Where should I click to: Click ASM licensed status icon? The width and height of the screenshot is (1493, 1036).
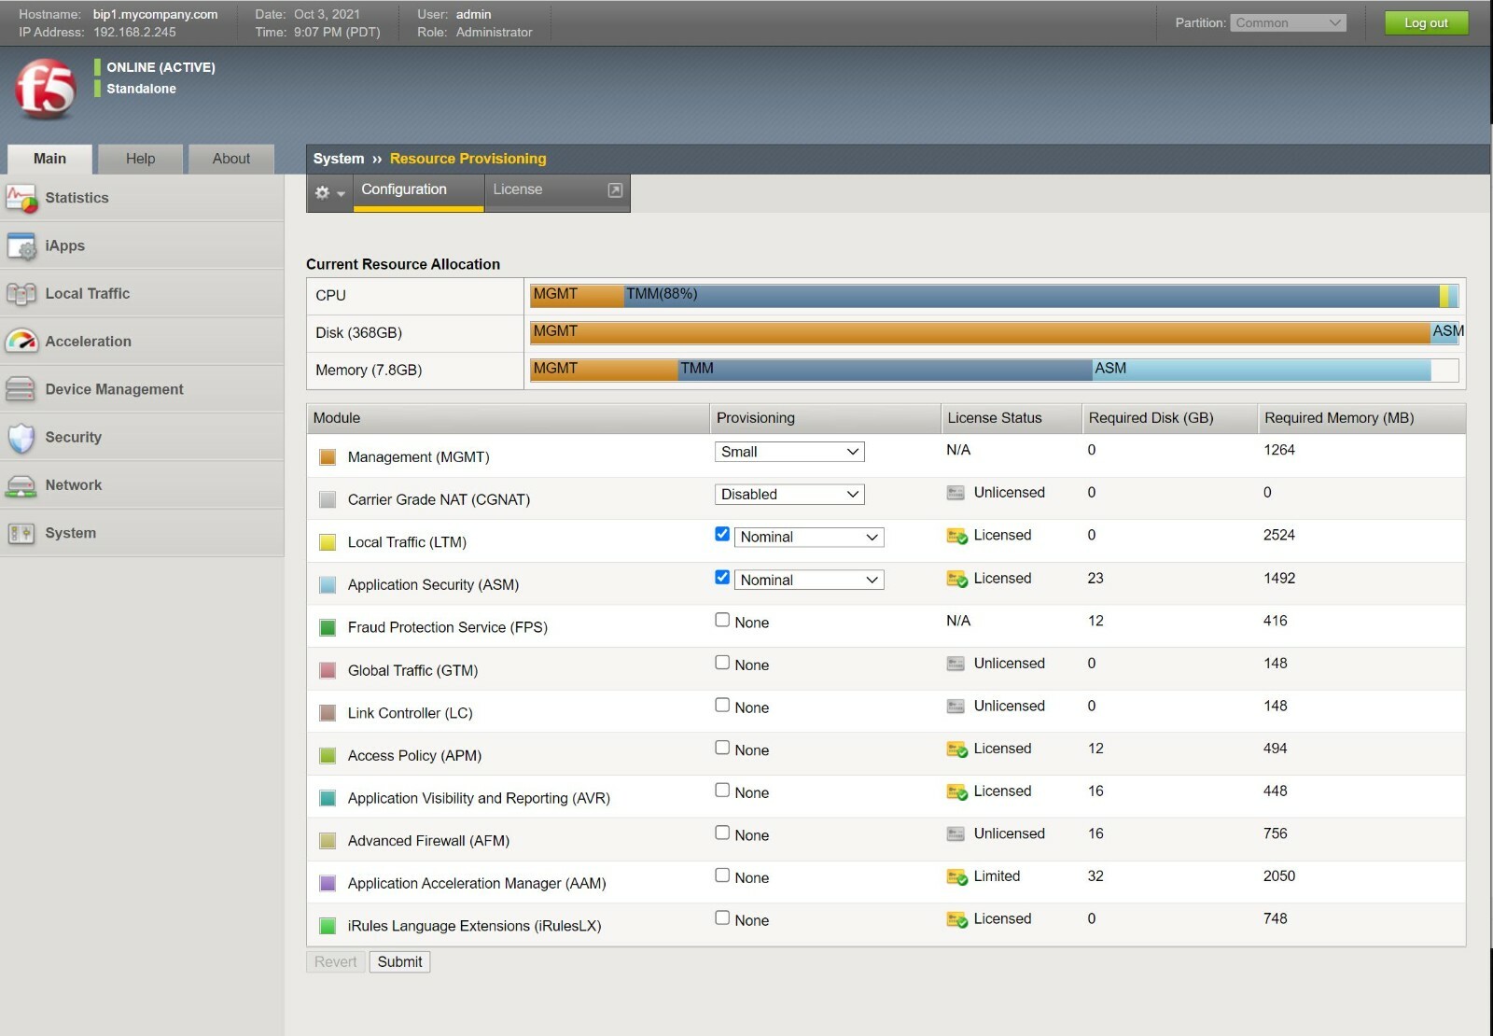click(956, 579)
